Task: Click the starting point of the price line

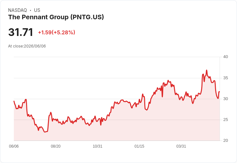Action: point(14,101)
